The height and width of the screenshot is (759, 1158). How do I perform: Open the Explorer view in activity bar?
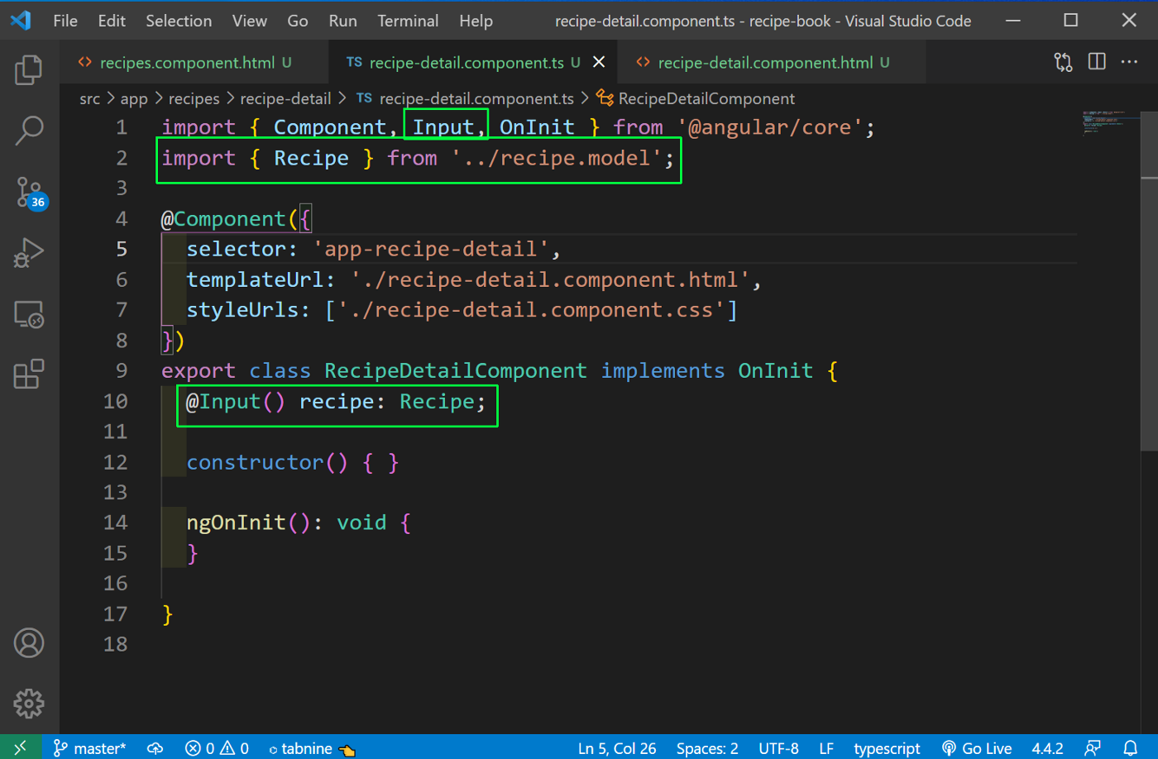click(29, 70)
